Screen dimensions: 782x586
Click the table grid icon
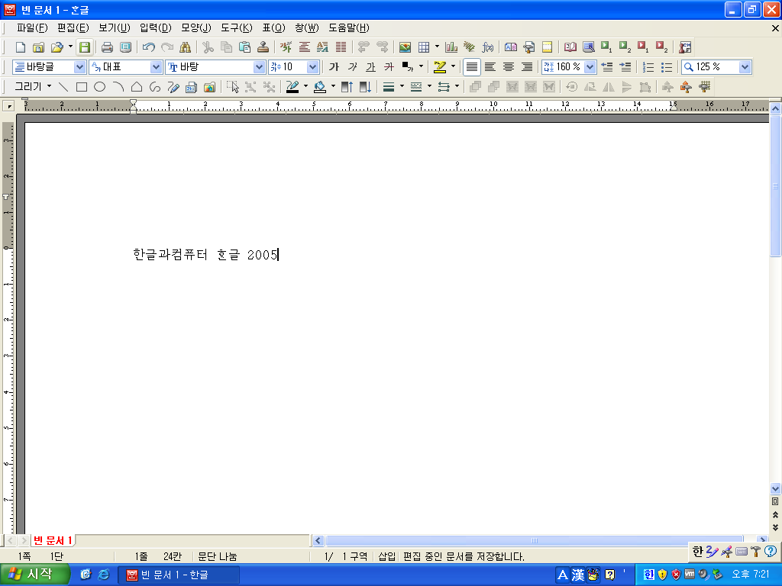pyautogui.click(x=423, y=47)
